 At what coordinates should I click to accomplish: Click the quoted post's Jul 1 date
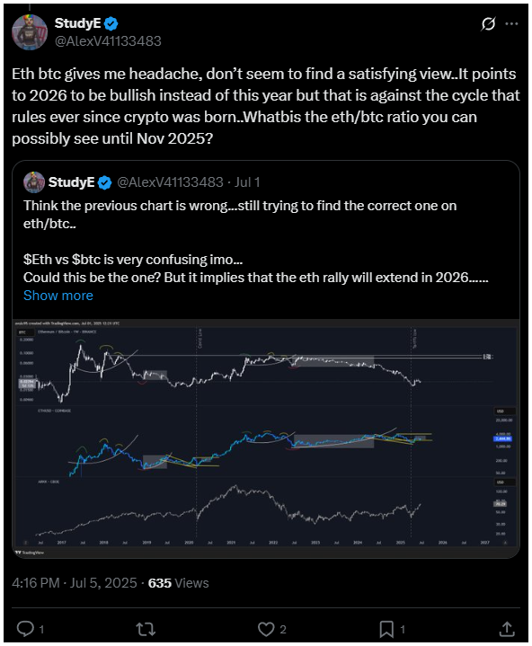click(x=247, y=182)
